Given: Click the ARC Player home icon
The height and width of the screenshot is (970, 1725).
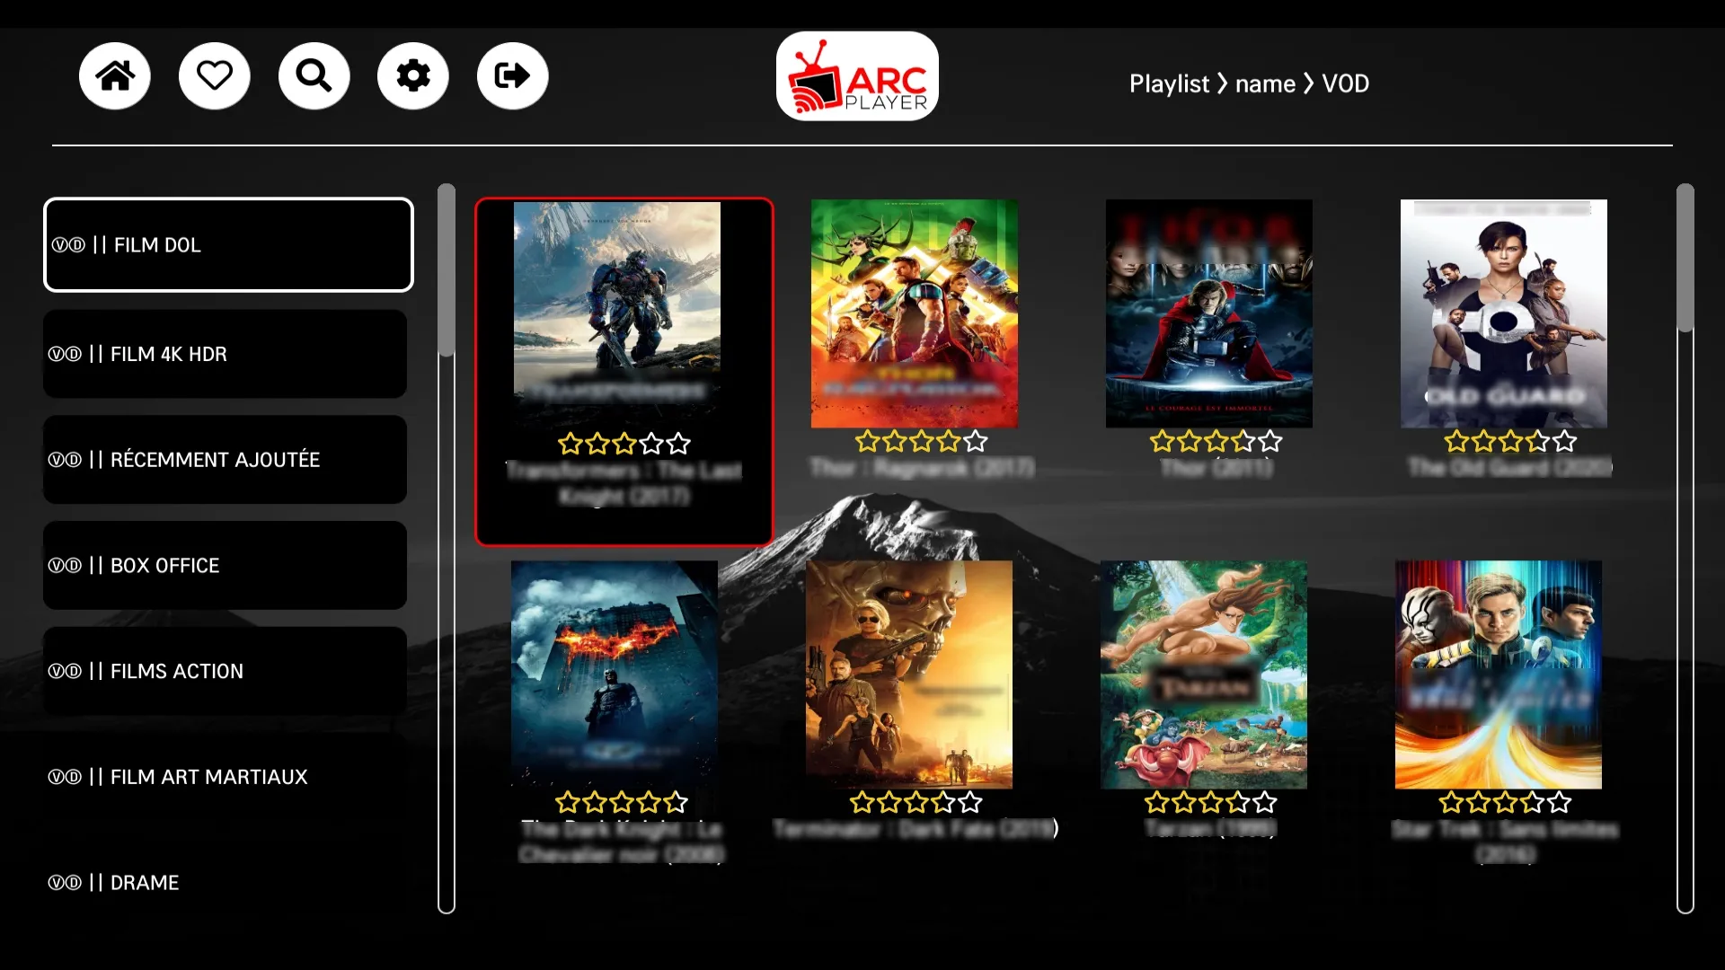Looking at the screenshot, I should (x=116, y=75).
